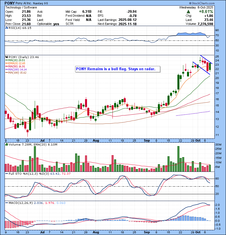Click the candlestick icon beside PONY (Daily)
226x235 pixels.
click(6, 57)
